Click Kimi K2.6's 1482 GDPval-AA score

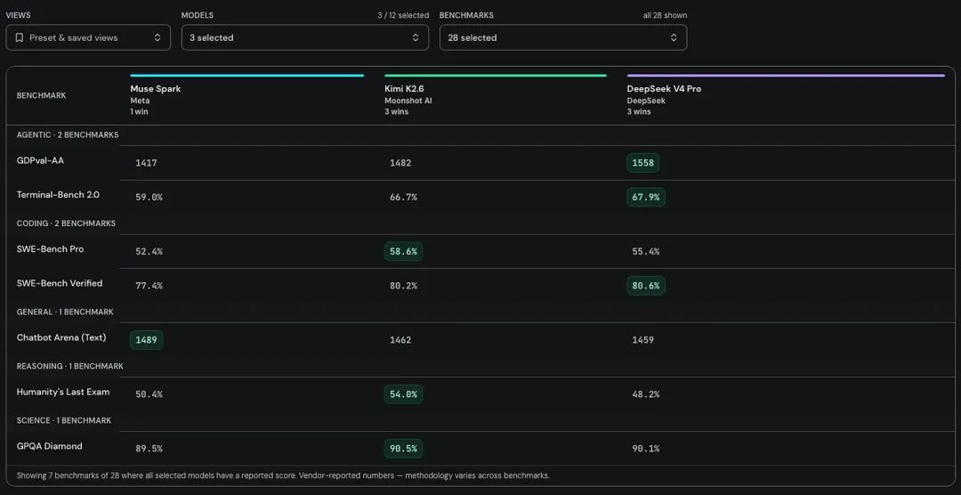(400, 163)
